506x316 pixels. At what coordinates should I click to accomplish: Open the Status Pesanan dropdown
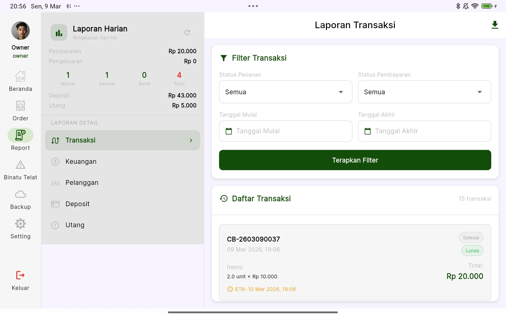(285, 92)
